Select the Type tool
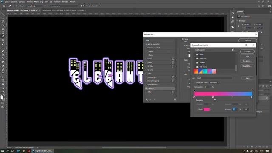The height and width of the screenshot is (153, 272). point(3,73)
